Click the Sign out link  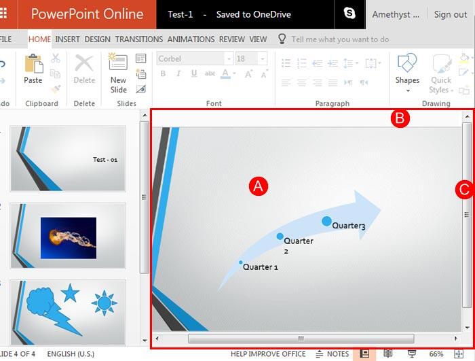451,14
